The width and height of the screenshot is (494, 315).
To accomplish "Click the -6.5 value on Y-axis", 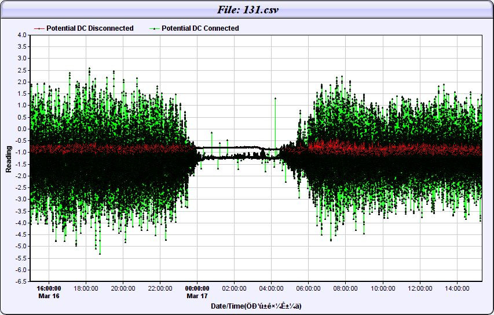I will pyautogui.click(x=21, y=281).
